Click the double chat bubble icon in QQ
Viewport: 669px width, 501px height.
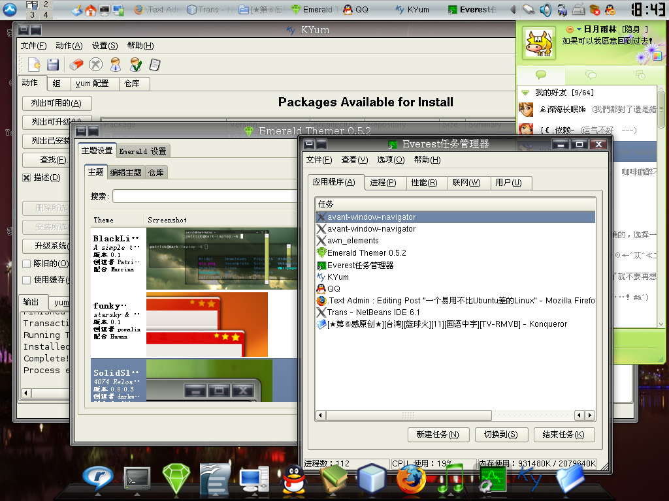click(x=591, y=76)
